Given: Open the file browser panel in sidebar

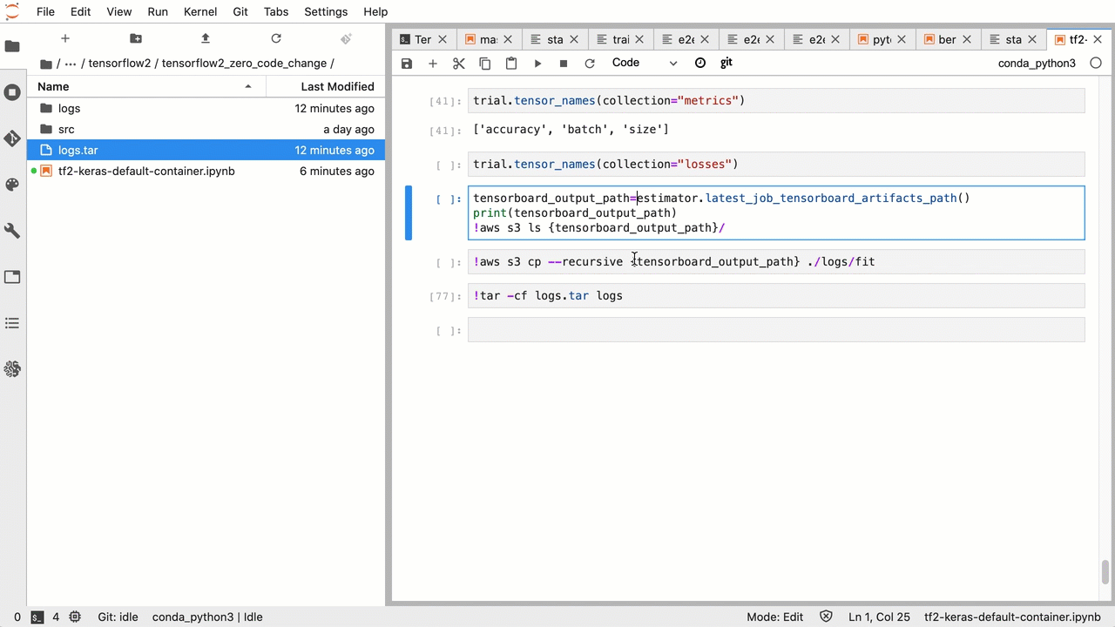Looking at the screenshot, I should pos(12,47).
